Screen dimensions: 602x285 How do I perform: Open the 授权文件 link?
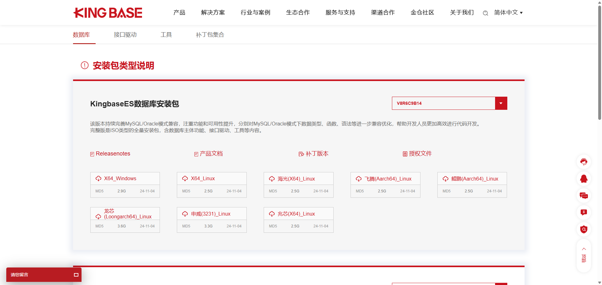(x=420, y=154)
